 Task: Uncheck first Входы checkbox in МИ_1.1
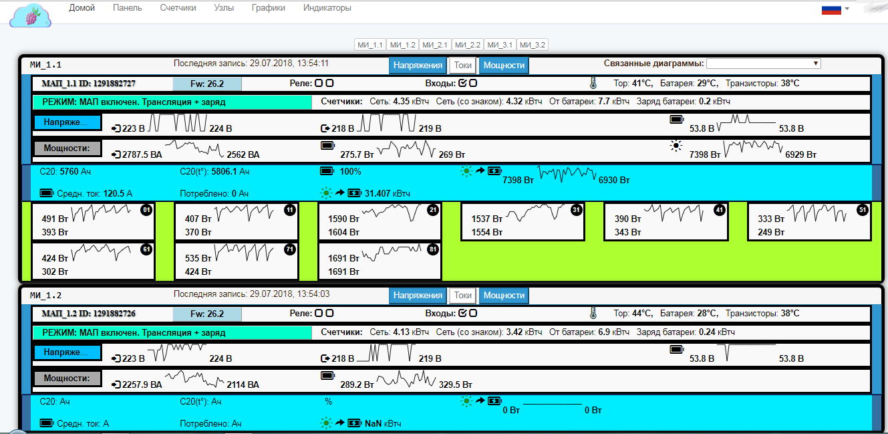[x=462, y=84]
